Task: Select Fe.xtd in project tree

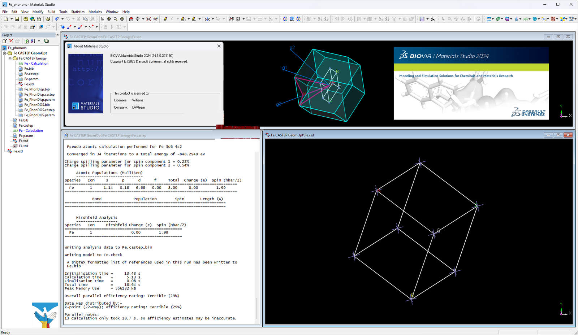Action: coord(23,146)
